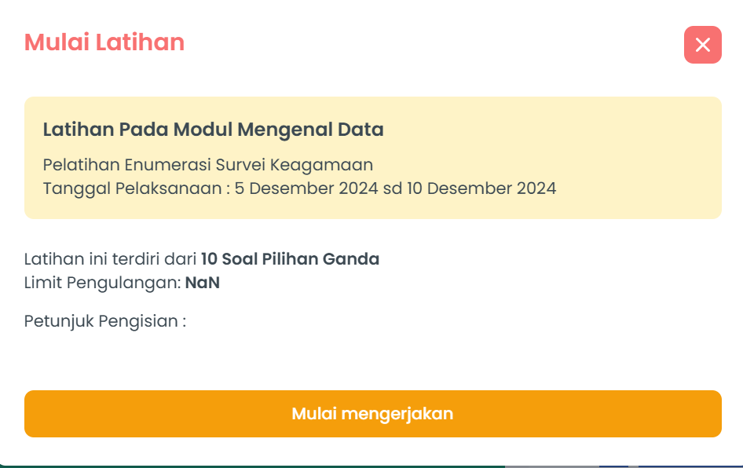This screenshot has height=468, width=743.
Task: Select the Latihan Pada Modul Mengenal Data heading
Action: (x=213, y=130)
